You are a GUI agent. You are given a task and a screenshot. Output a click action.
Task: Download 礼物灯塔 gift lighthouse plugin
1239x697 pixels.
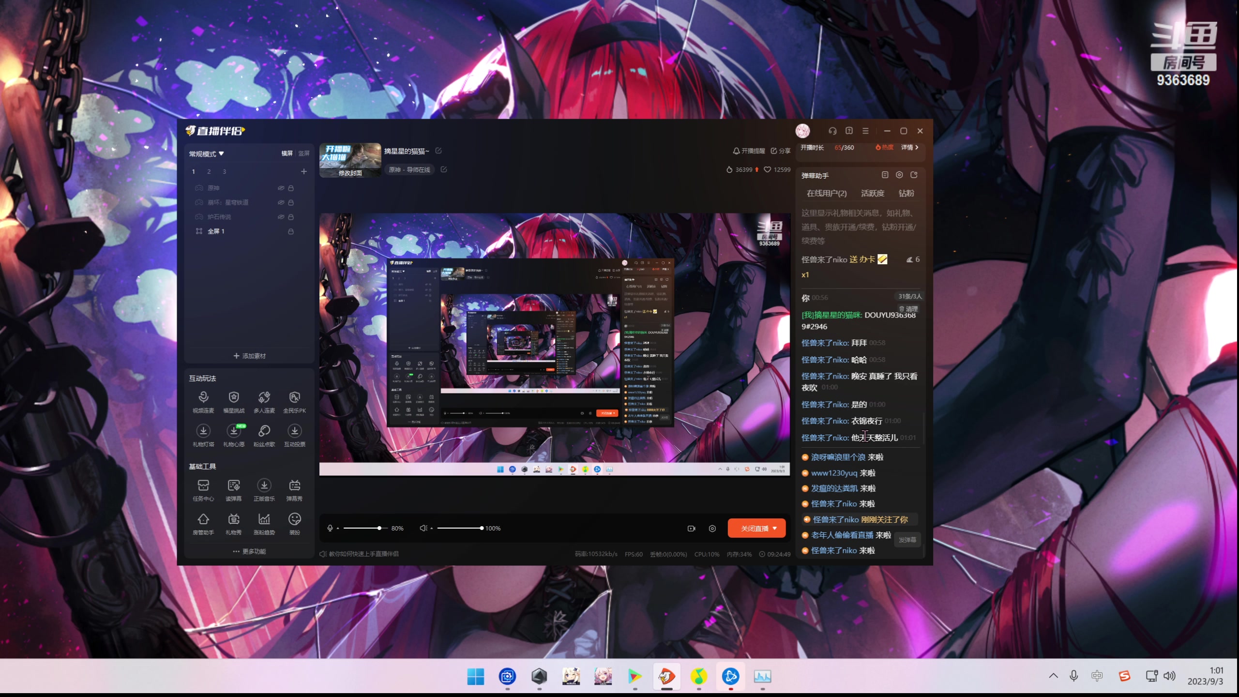pyautogui.click(x=203, y=436)
